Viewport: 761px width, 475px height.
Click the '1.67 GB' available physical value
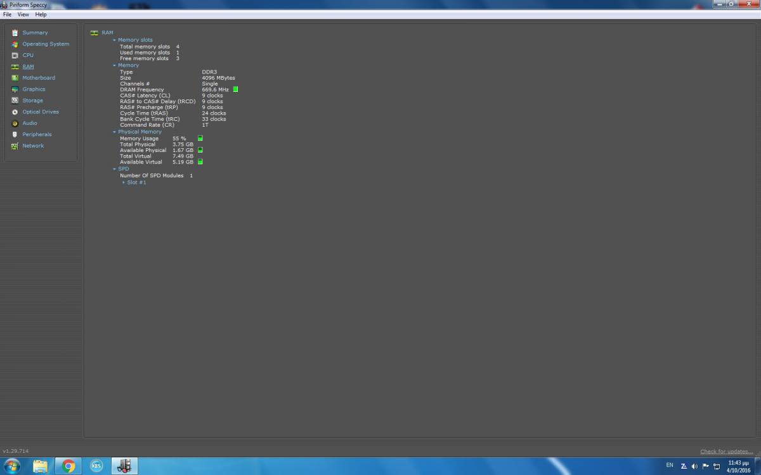point(183,150)
